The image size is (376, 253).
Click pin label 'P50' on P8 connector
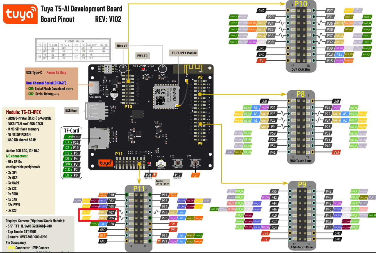click(273, 133)
